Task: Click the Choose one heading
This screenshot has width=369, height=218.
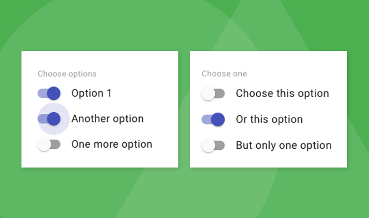Action: 224,74
